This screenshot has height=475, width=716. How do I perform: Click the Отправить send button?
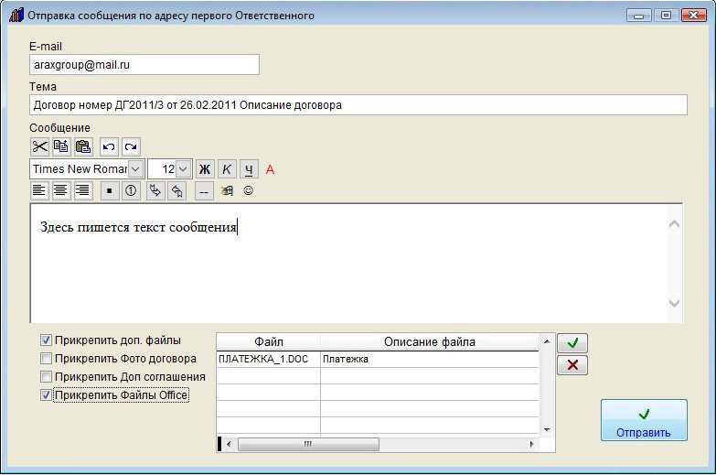644,420
